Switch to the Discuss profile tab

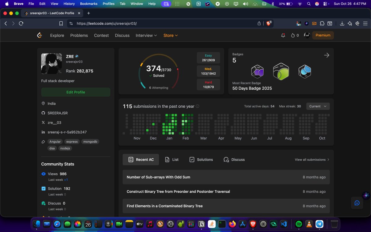point(234,160)
